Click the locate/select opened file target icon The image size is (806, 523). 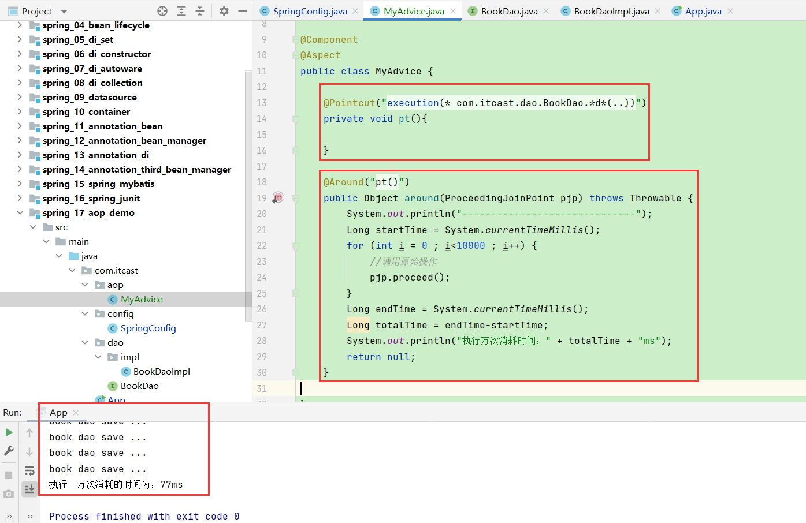(x=162, y=11)
